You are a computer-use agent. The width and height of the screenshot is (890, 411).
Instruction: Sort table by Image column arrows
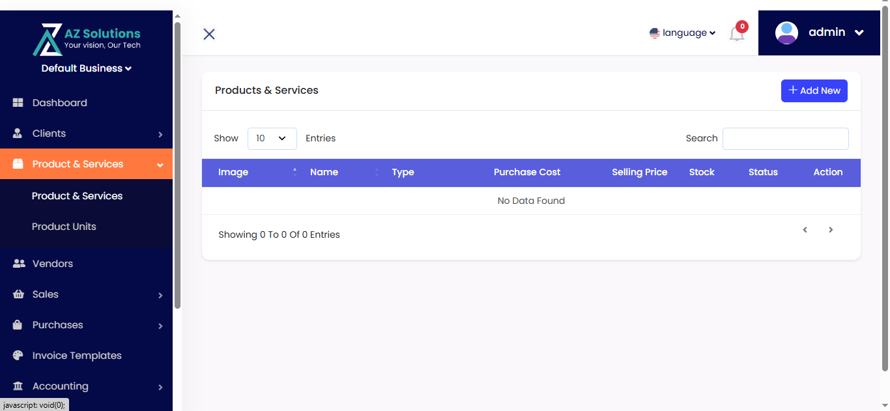294,172
